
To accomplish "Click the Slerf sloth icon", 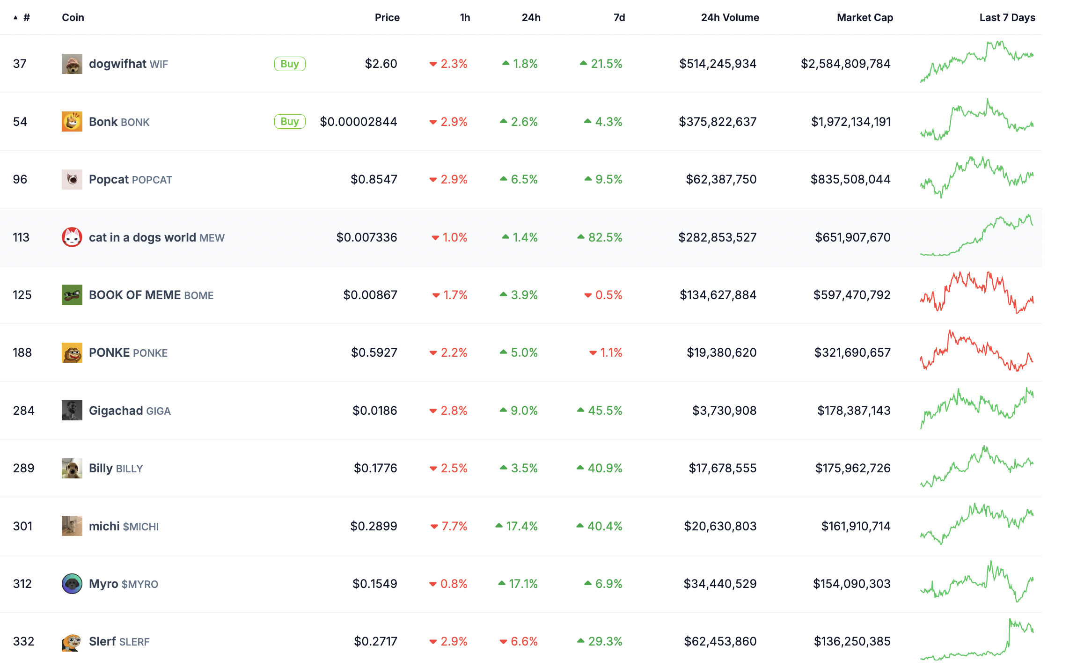I will click(x=72, y=641).
